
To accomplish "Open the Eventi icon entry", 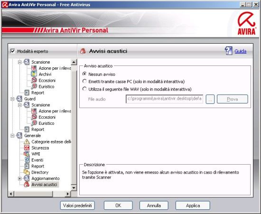I will pos(27,160).
